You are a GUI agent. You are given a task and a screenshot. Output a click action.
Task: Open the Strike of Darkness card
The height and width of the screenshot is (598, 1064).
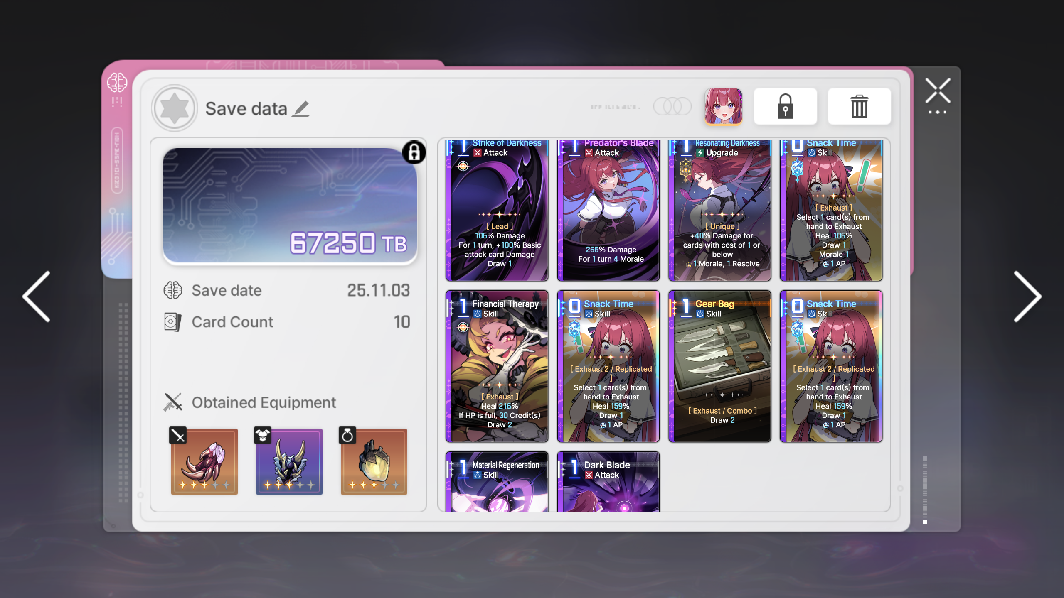point(497,211)
